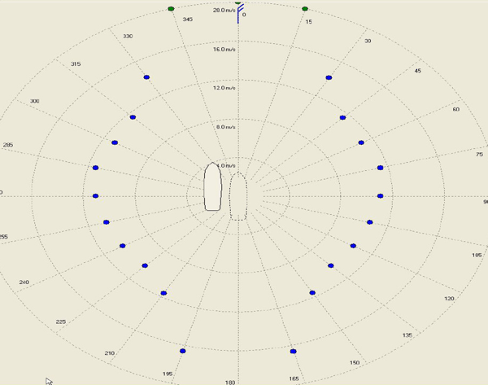Select the green marker on the 345° line
Viewport: 488px width, 385px height.
tap(171, 9)
